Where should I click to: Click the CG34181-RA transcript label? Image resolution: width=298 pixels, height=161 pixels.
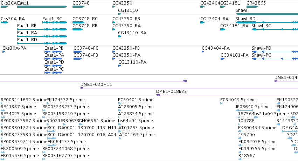tap(234, 26)
